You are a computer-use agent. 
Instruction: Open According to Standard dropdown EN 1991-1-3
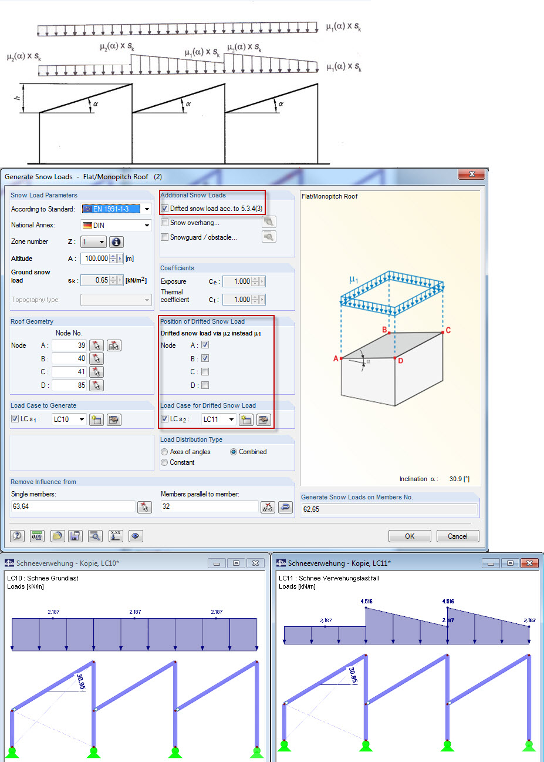pos(147,209)
